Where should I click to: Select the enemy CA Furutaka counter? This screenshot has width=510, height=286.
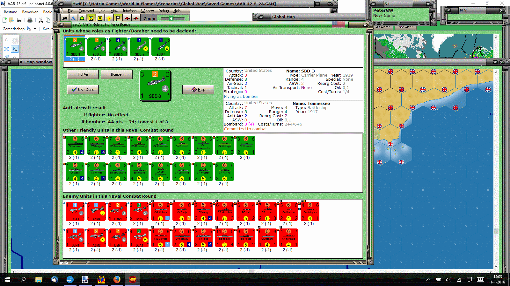(x=288, y=238)
